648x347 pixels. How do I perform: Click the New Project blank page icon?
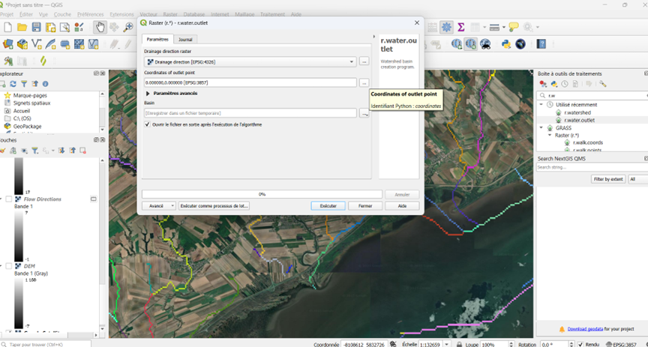[x=7, y=28]
